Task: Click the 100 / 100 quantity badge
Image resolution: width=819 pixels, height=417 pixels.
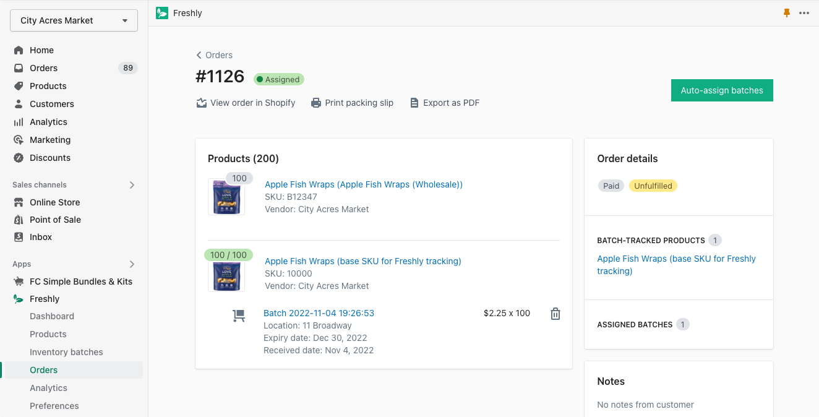Action: [x=228, y=255]
